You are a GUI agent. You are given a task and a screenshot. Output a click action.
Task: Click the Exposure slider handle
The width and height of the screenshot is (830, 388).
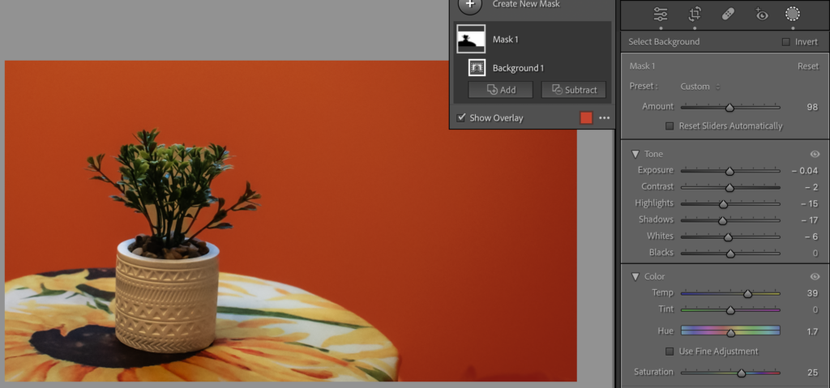pos(729,171)
